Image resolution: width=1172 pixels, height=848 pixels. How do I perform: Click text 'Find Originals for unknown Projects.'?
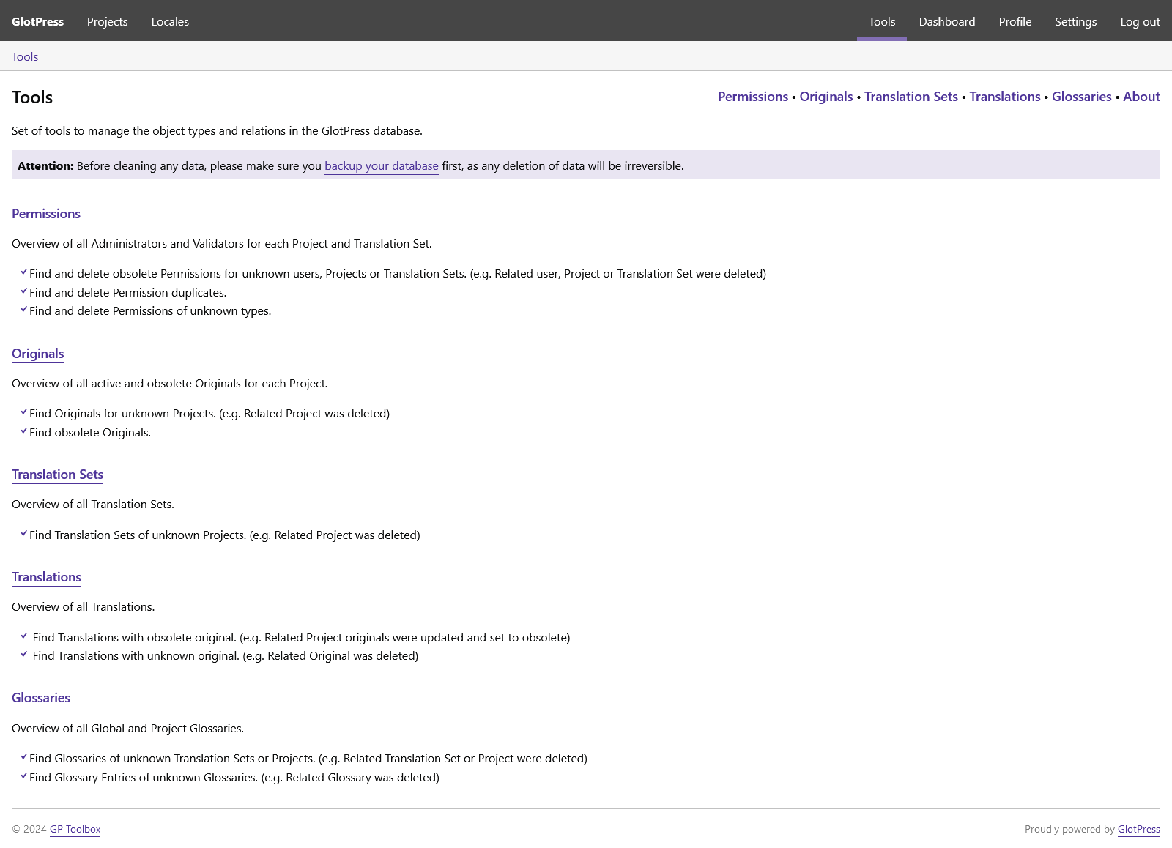[x=122, y=413]
